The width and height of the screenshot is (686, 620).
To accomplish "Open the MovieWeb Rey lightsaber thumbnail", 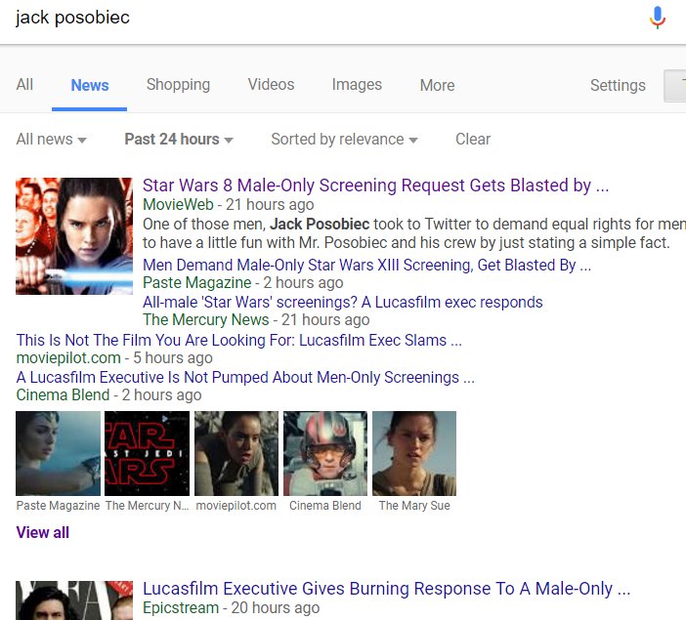I will click(x=74, y=235).
